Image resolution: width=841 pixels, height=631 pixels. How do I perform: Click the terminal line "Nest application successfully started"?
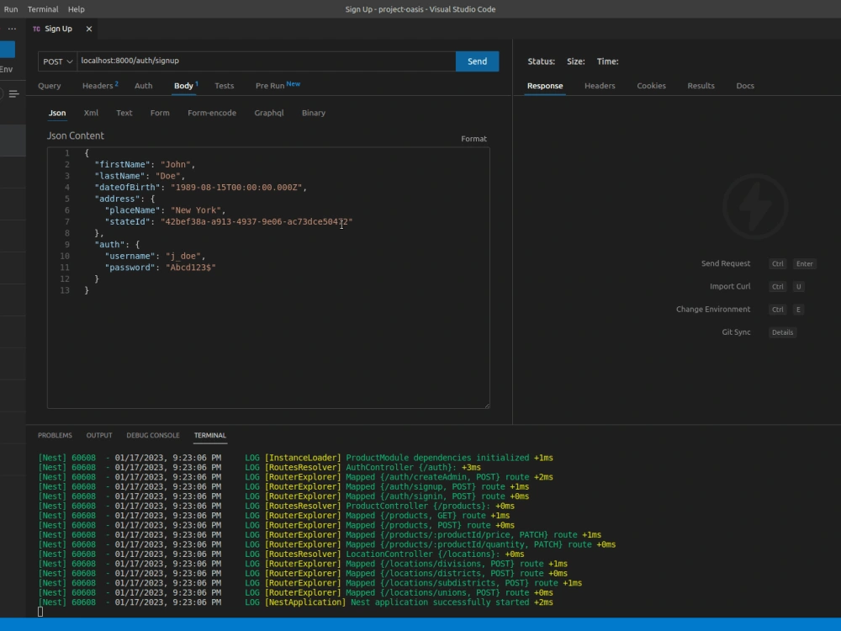pos(295,602)
